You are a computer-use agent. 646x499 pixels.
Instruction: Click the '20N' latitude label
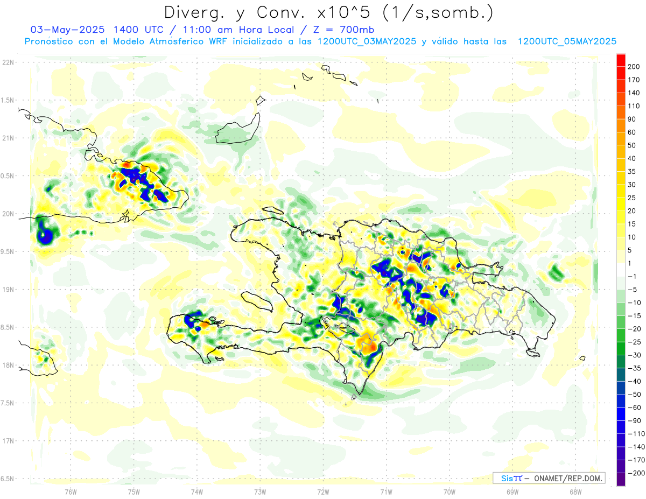coord(8,214)
